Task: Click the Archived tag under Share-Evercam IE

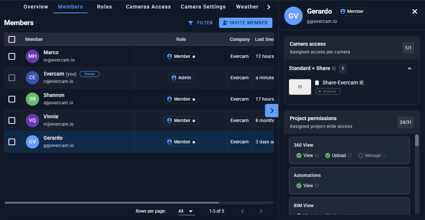Action: click(x=328, y=91)
